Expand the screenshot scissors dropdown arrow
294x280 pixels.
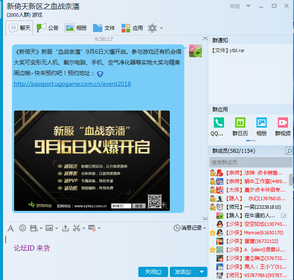[x=84, y=228]
